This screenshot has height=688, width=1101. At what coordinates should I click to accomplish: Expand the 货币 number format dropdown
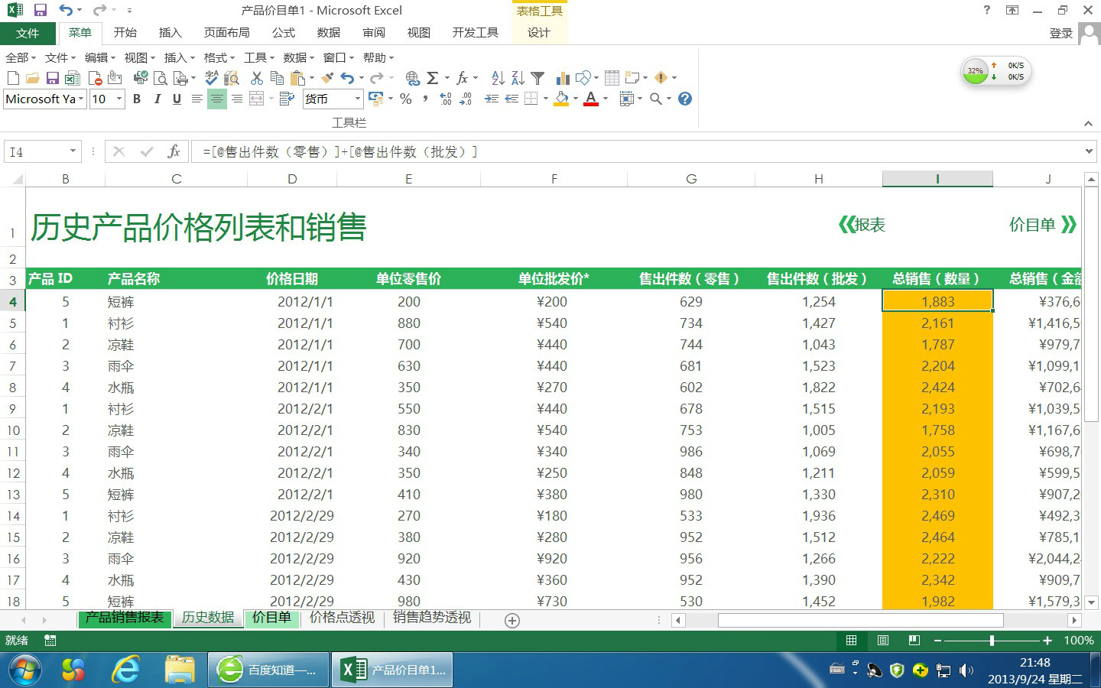click(357, 99)
